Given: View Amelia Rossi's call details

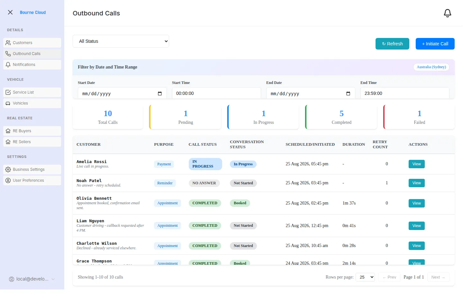Looking at the screenshot, I should 417,164.
